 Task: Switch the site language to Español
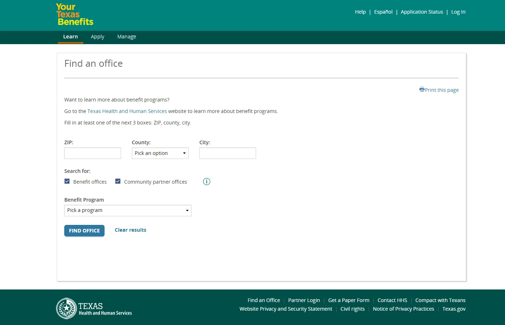383,12
